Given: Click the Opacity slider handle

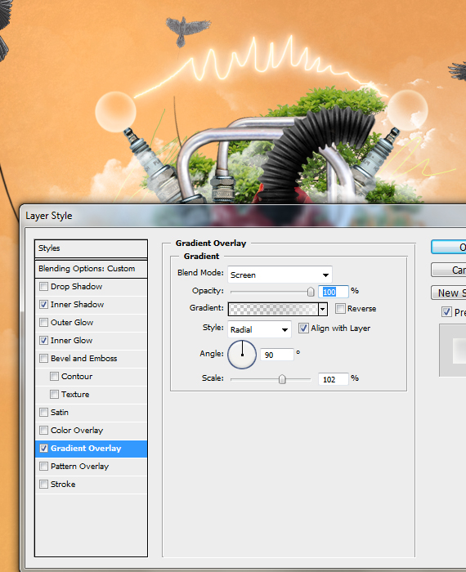Looking at the screenshot, I should pyautogui.click(x=311, y=292).
